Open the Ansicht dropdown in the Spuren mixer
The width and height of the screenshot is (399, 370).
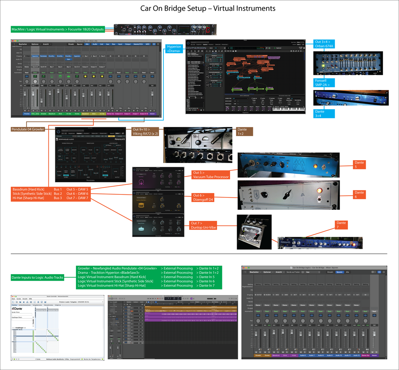(280, 272)
